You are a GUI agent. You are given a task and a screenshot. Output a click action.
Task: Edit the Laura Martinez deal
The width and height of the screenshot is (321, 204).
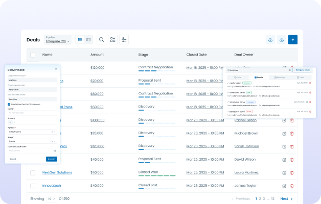click(284, 173)
